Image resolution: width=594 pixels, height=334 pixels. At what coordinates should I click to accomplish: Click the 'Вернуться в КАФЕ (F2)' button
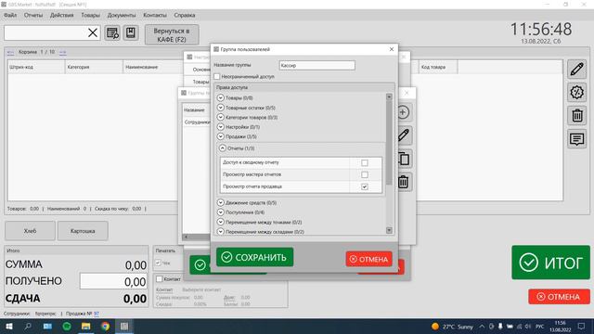(172, 35)
